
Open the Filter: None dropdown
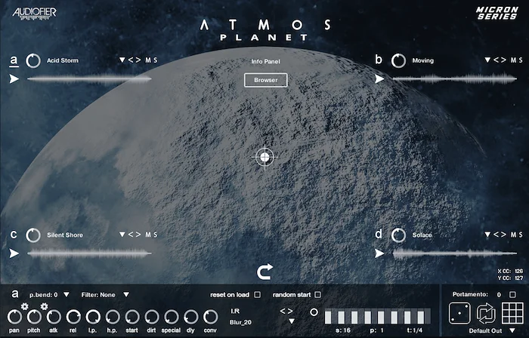point(126,294)
